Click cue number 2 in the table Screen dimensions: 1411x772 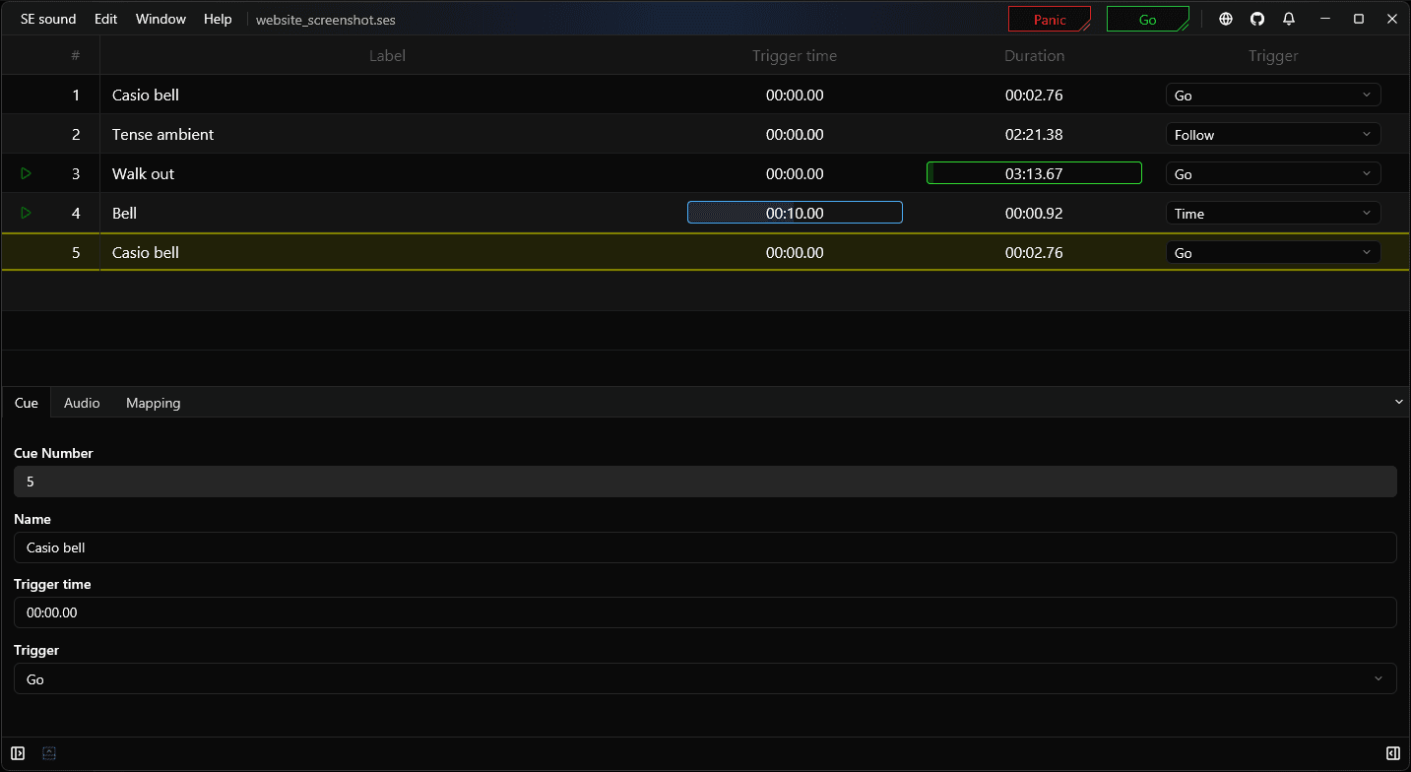click(x=76, y=135)
